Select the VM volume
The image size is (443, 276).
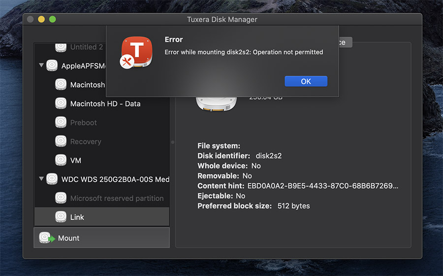pos(102,160)
